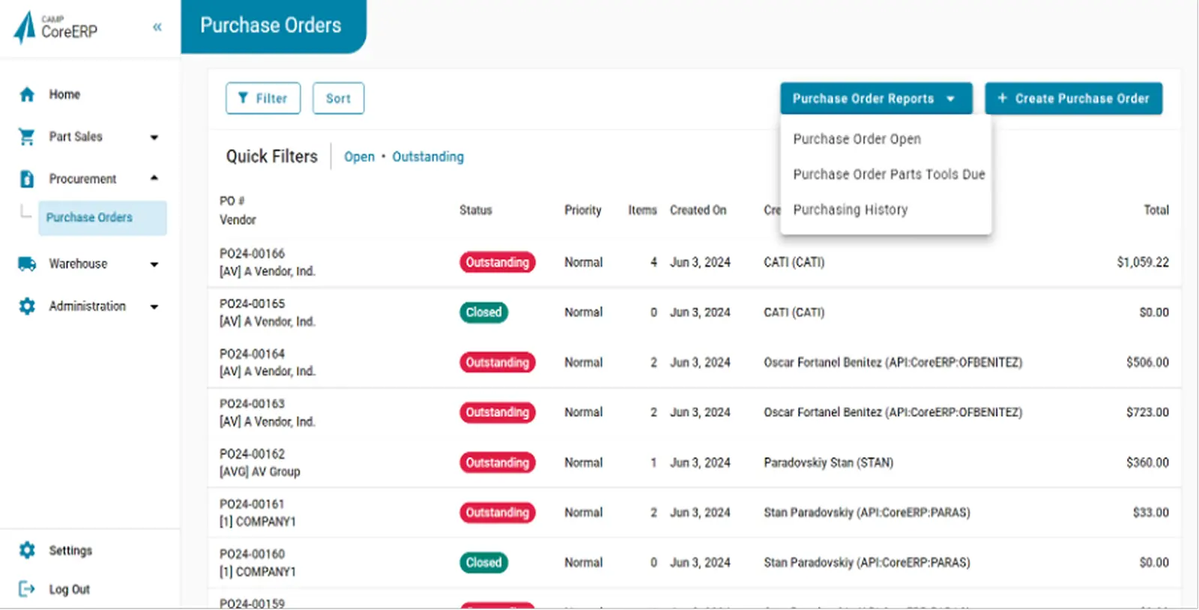1199x610 pixels.
Task: Expand the Administration menu arrow
Action: pyautogui.click(x=154, y=306)
